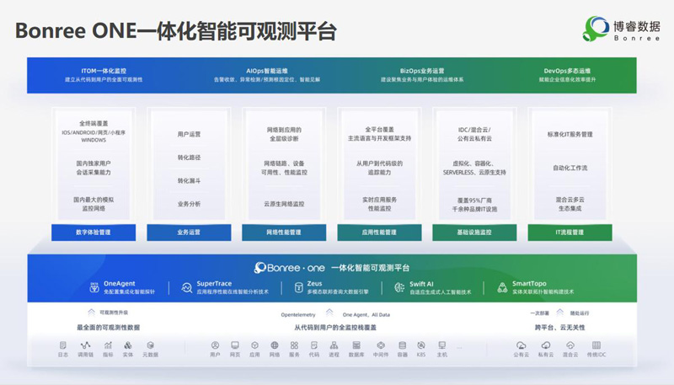The image size is (674, 385).
Task: Click the IT流程管理 label button
Action: coord(570,233)
